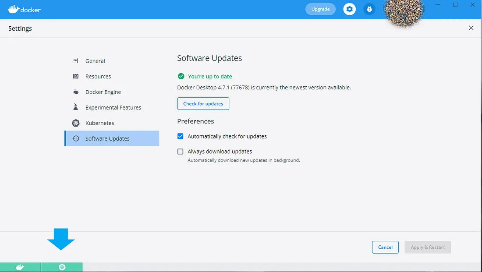The image size is (482, 272).
Task: Select Docker Engine in sidebar
Action: point(112,92)
